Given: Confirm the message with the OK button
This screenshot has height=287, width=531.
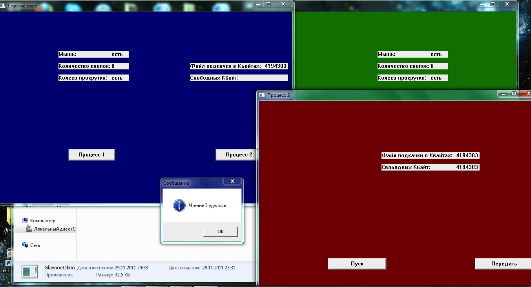Looking at the screenshot, I should click(x=220, y=232).
